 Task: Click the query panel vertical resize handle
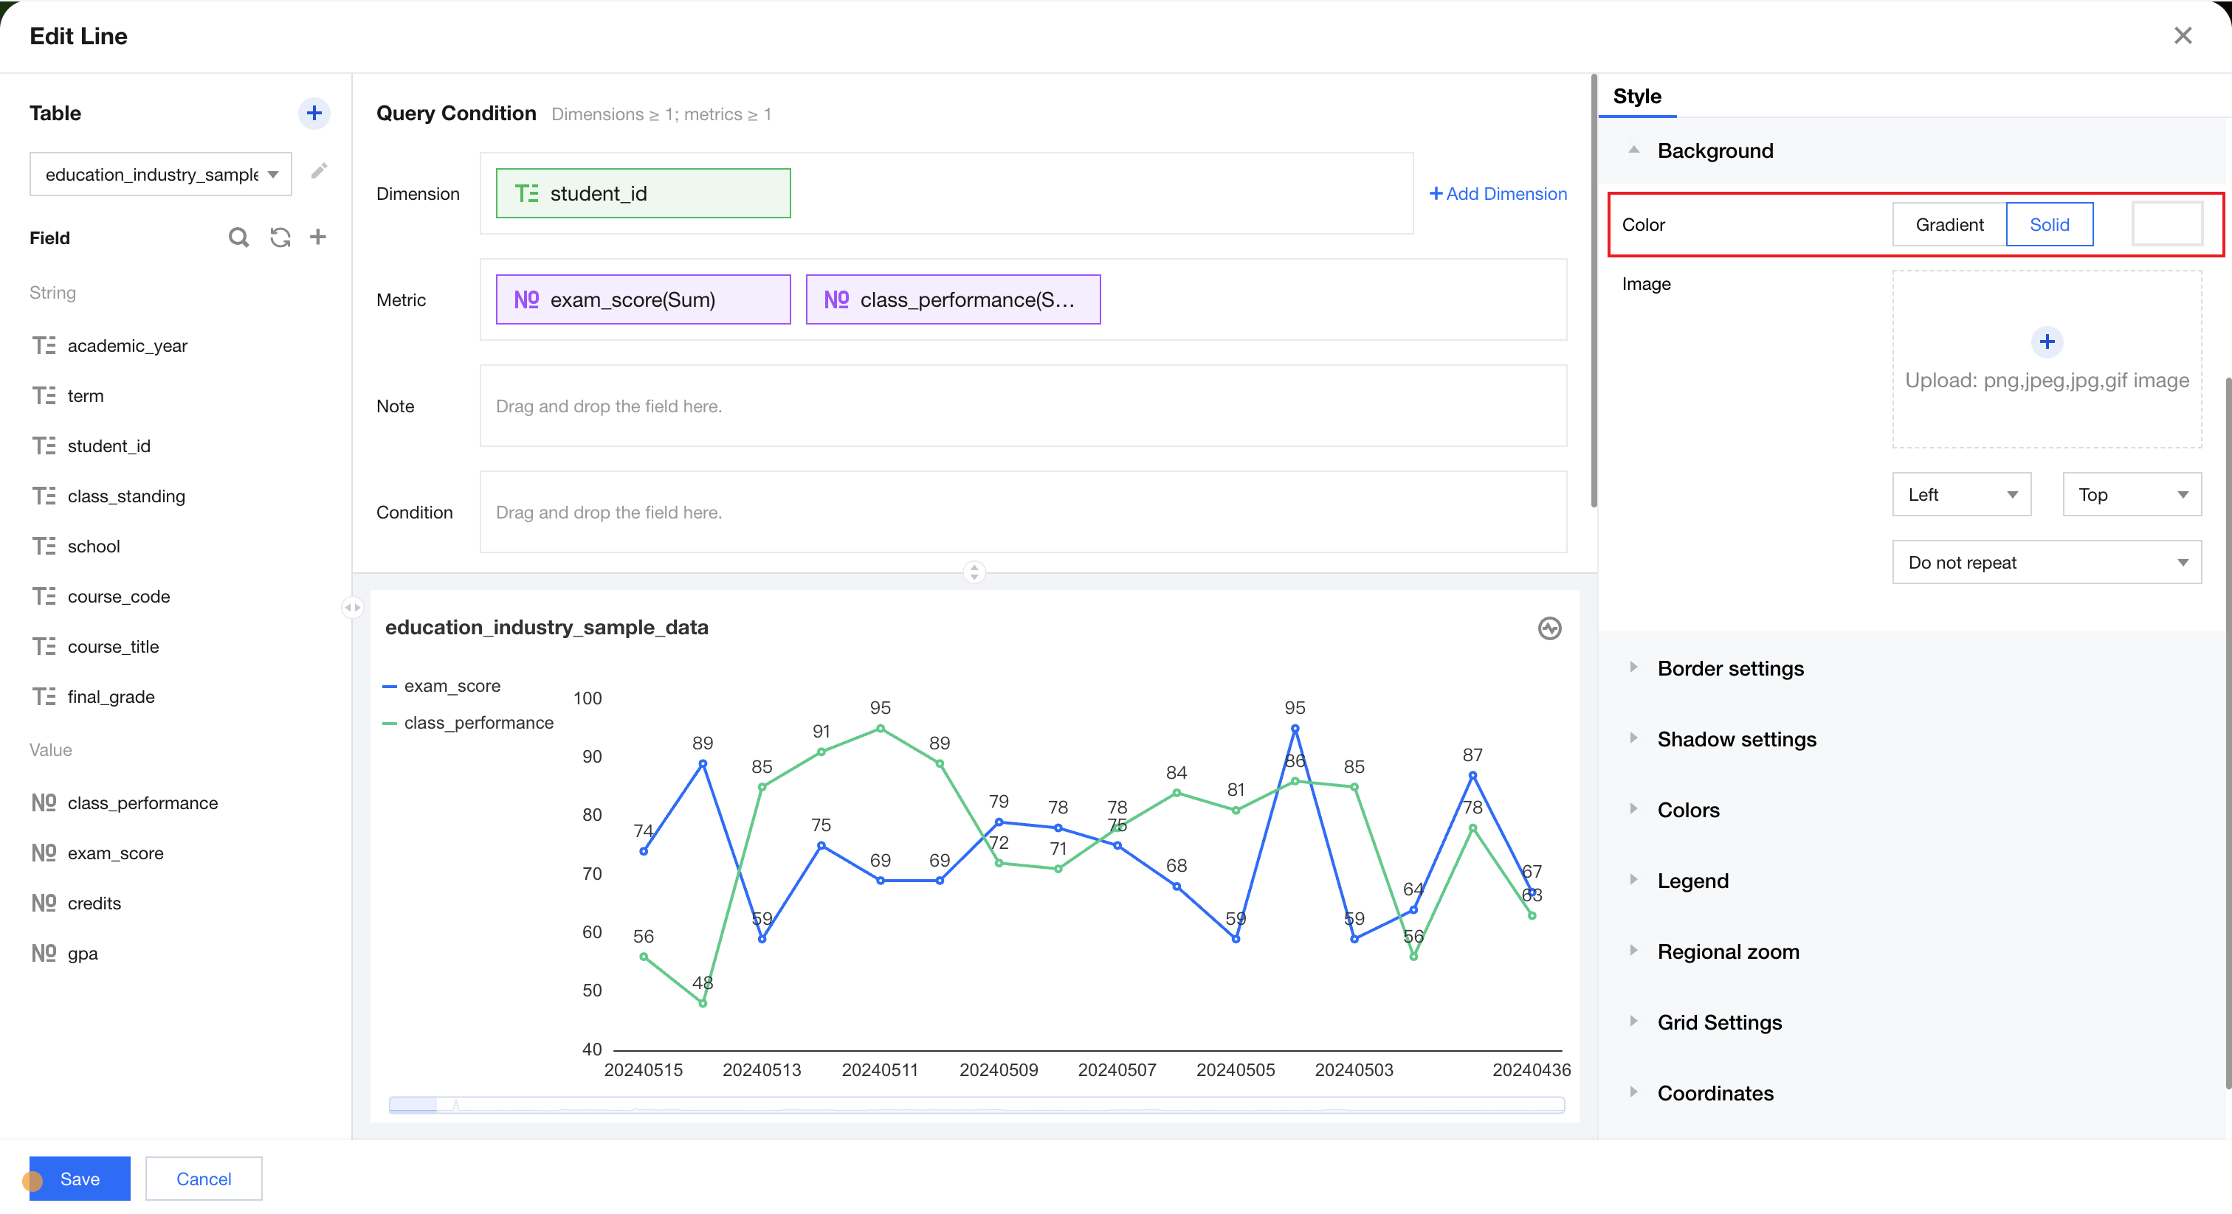coord(974,572)
